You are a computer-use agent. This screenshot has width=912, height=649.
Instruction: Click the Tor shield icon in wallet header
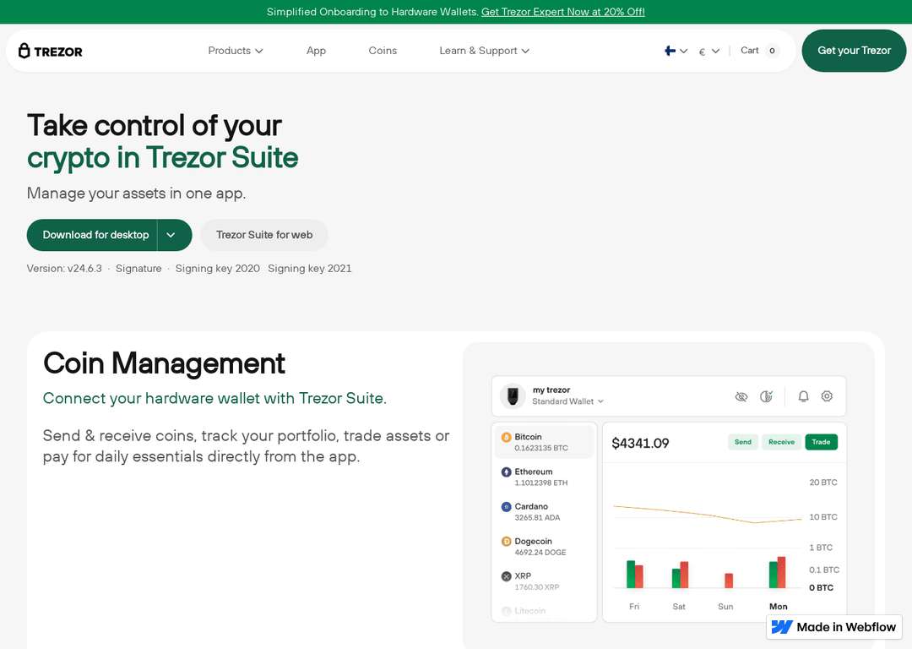tap(766, 396)
